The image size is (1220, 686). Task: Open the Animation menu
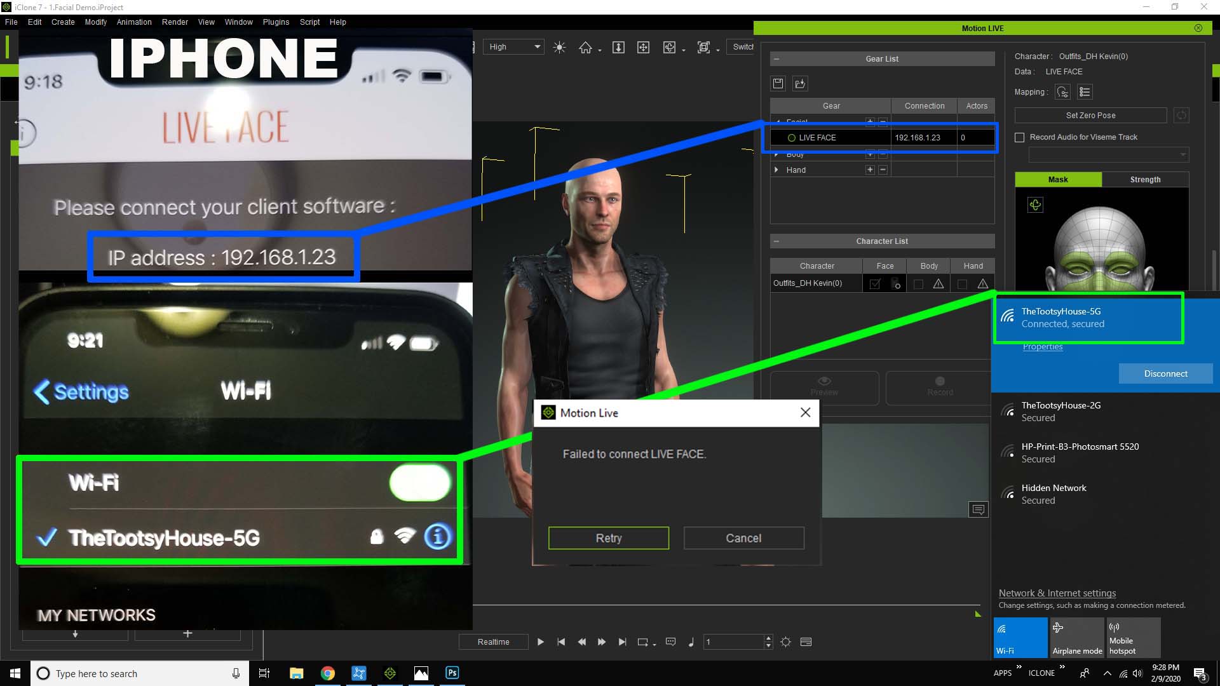tap(134, 22)
